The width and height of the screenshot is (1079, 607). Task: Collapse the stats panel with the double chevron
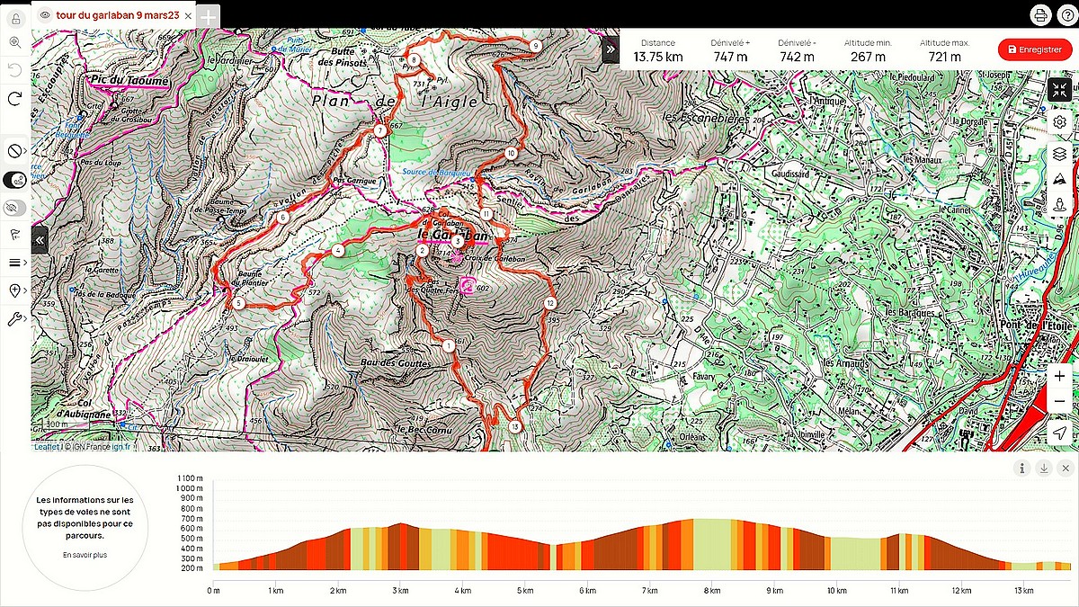coord(611,49)
